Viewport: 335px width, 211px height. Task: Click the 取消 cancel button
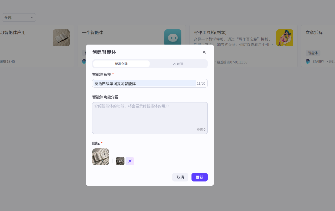tap(180, 177)
